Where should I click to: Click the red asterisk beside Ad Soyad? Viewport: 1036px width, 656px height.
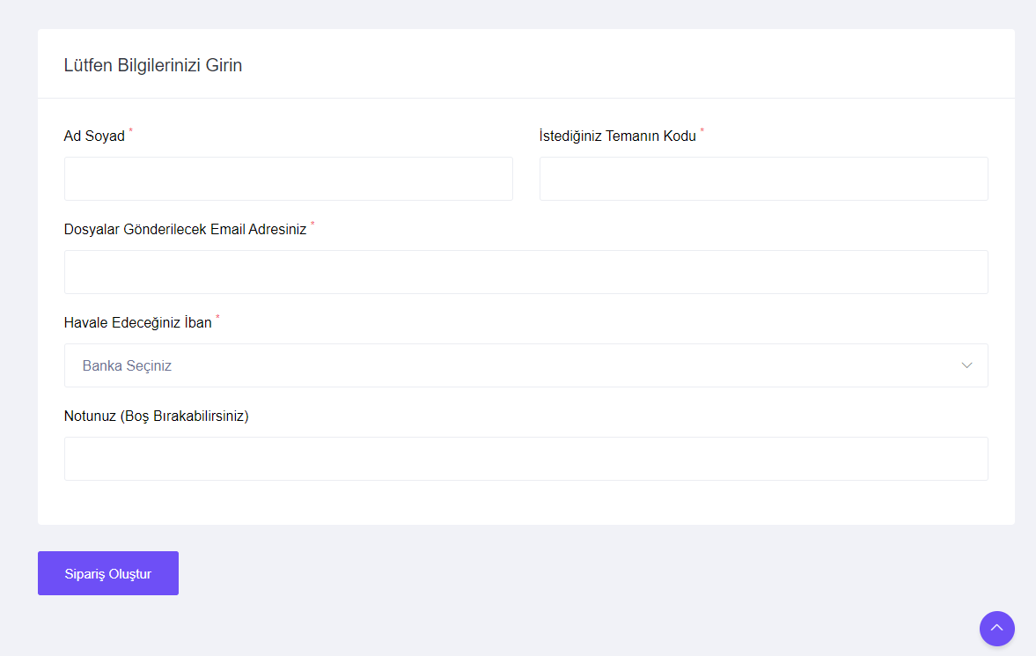coord(131,131)
